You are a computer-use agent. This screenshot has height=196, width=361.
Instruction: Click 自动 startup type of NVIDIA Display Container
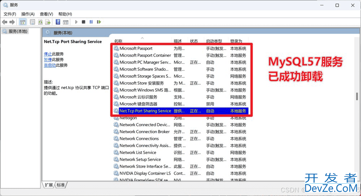point(210,173)
